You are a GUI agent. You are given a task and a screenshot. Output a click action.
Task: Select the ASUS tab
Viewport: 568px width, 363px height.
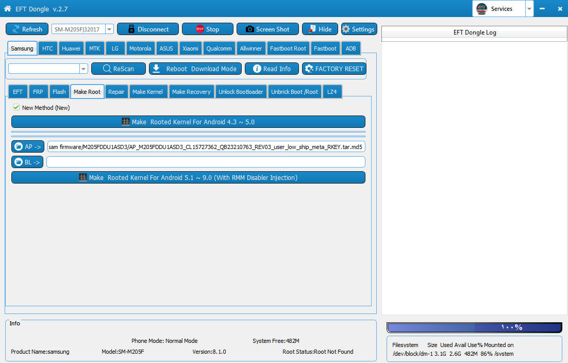pos(166,48)
